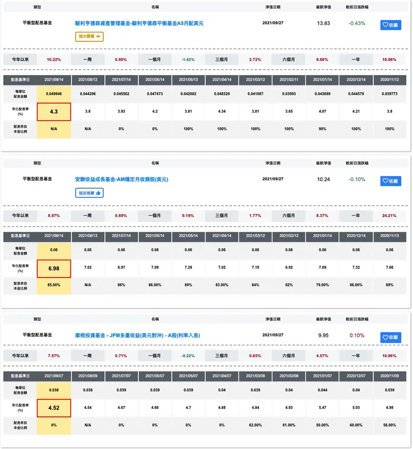
Task: Click the annualized rate 7.29
Action: coord(188,267)
